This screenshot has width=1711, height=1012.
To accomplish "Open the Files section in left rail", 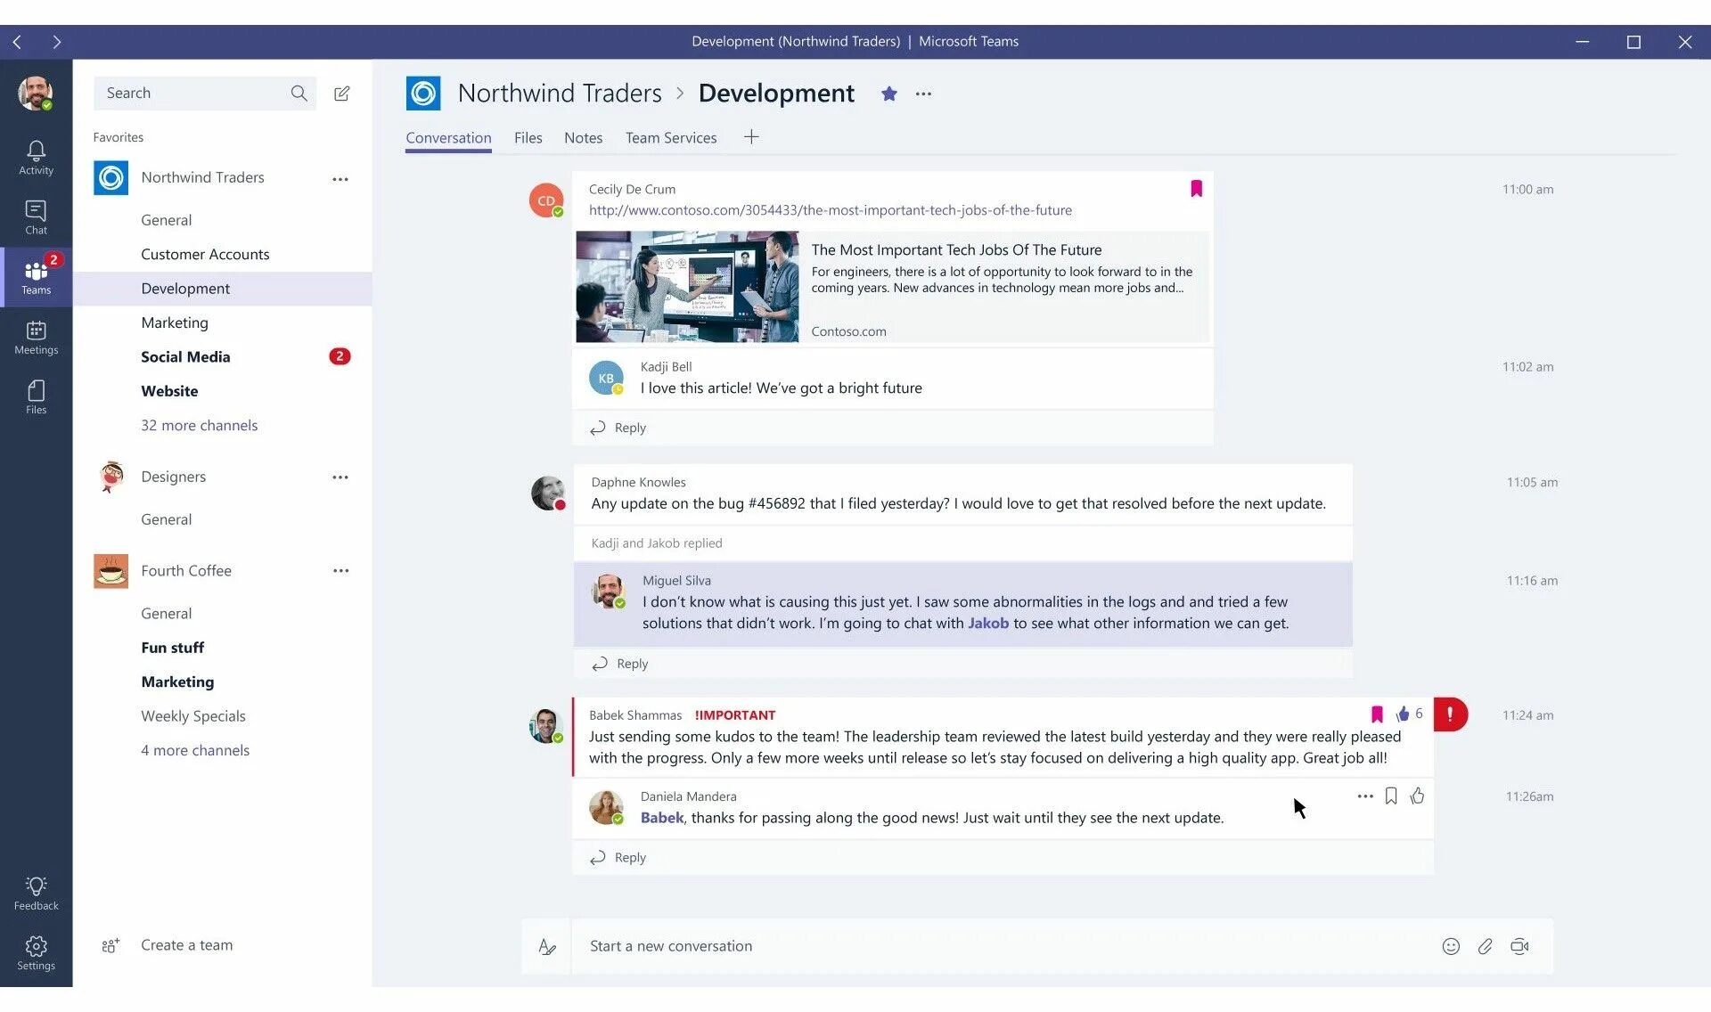I will pyautogui.click(x=36, y=397).
